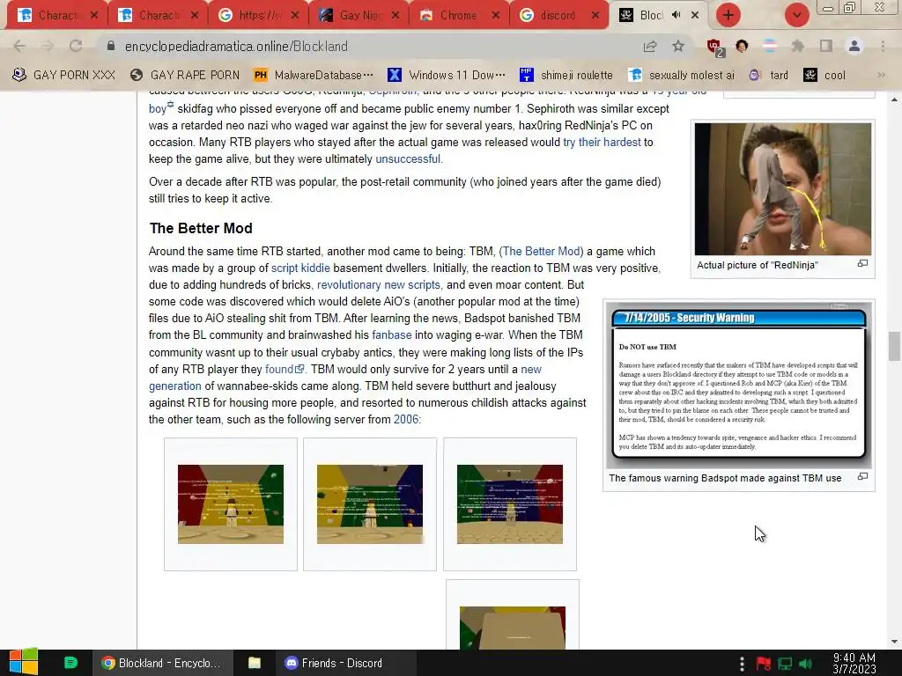Open the round face avatar extension
This screenshot has height=676, width=902.
coord(742,46)
